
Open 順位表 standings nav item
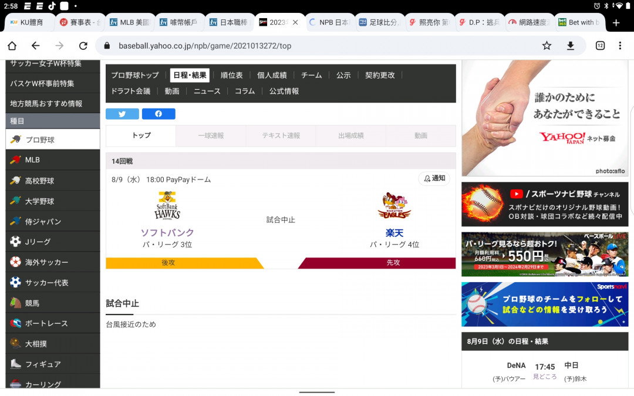232,75
